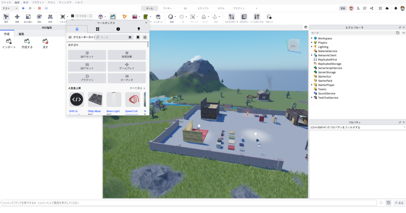Image resolution: width=406 pixels, height=213 pixels.
Task: Expand the Workspace tree node
Action: click(312, 38)
